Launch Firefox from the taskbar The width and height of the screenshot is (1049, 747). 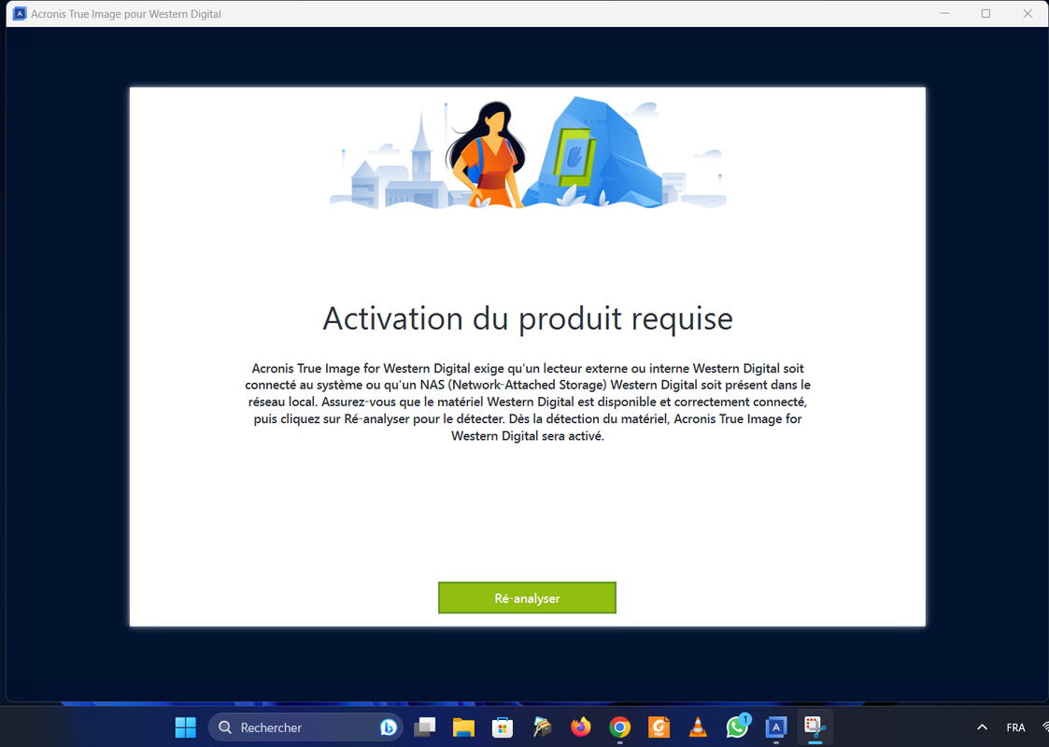click(x=581, y=727)
